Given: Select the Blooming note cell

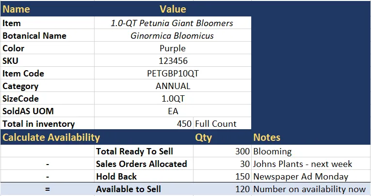Looking at the screenshot, I should pos(311,151).
